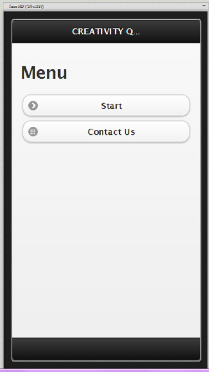Click the Titan HD title bar empty area
Viewport: 209px width, 372px height.
click(x=122, y=7)
